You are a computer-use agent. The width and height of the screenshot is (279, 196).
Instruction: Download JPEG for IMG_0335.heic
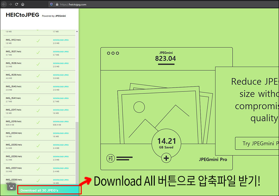coord(61,145)
